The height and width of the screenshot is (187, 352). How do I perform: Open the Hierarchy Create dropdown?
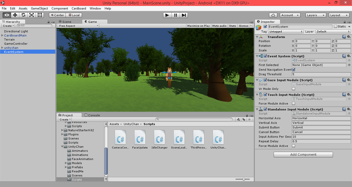click(8, 26)
